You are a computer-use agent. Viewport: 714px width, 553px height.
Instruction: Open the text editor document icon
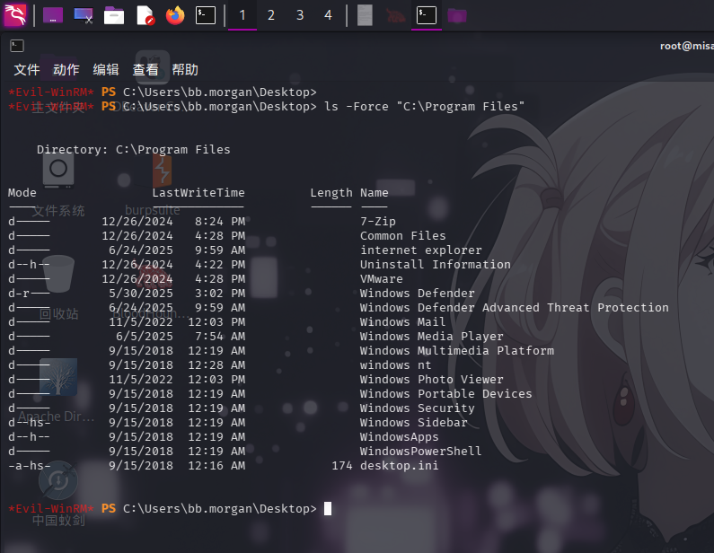(145, 15)
